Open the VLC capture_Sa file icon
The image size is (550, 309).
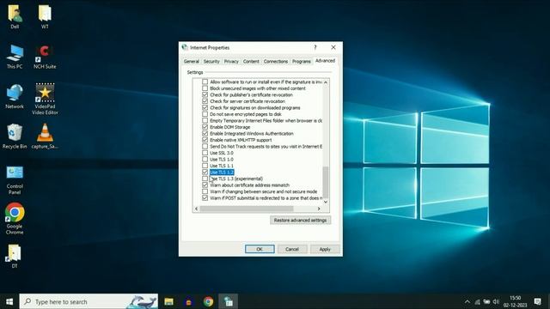click(x=45, y=136)
